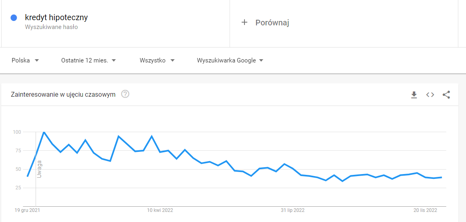This screenshot has height=222, width=466.
Task: Click the 10 kwi 2022 axis label
Action: tap(160, 210)
